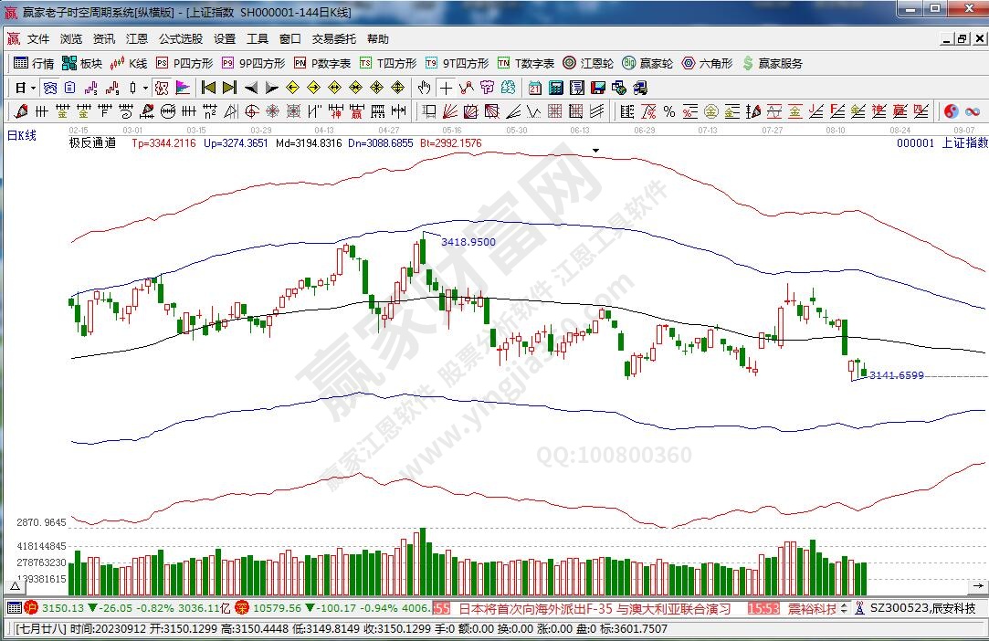Open the 交易委托 menu
This screenshot has height=641, width=989.
(x=333, y=39)
